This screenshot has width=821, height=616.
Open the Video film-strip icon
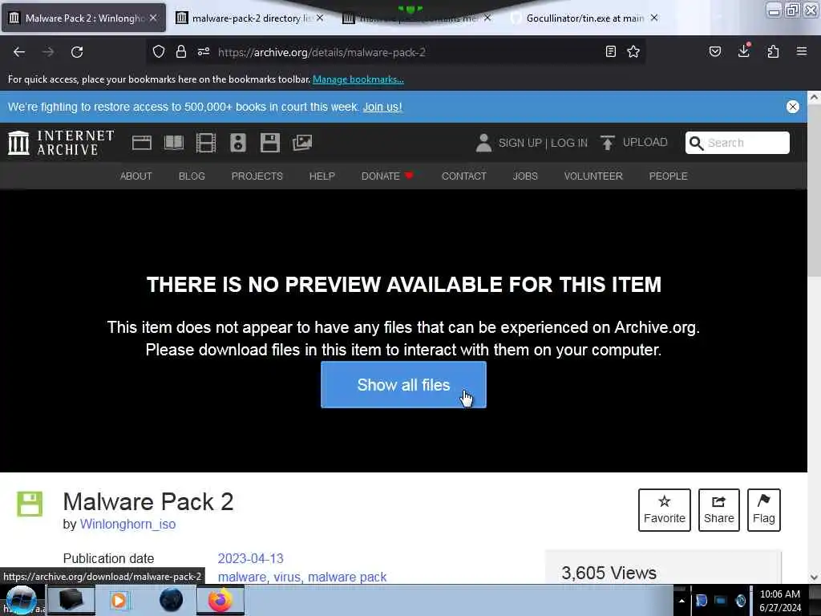tap(206, 143)
